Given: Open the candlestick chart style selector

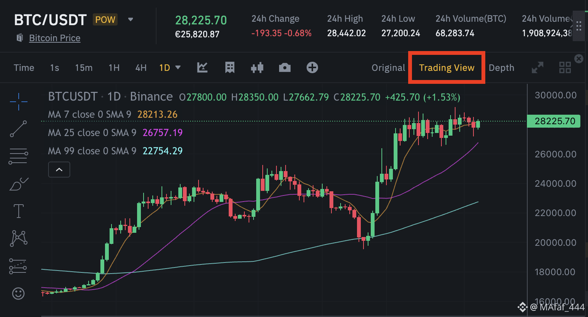Looking at the screenshot, I should (257, 68).
